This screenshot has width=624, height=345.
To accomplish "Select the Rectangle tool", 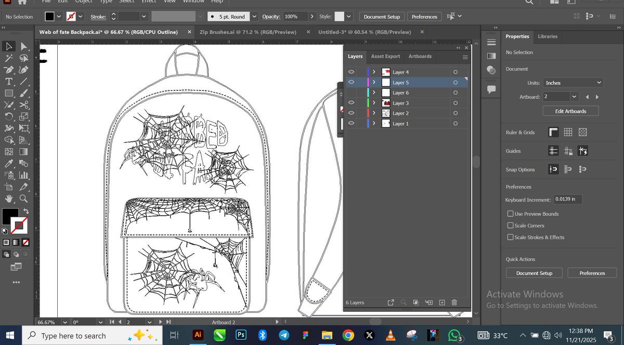I will (9, 94).
